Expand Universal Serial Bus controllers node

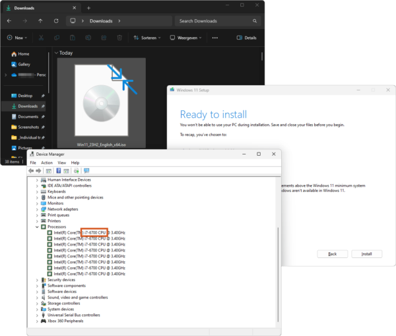pyautogui.click(x=37, y=316)
